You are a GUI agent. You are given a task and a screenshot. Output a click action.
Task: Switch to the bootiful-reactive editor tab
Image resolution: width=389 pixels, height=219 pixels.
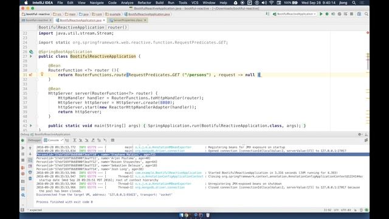click(x=36, y=20)
